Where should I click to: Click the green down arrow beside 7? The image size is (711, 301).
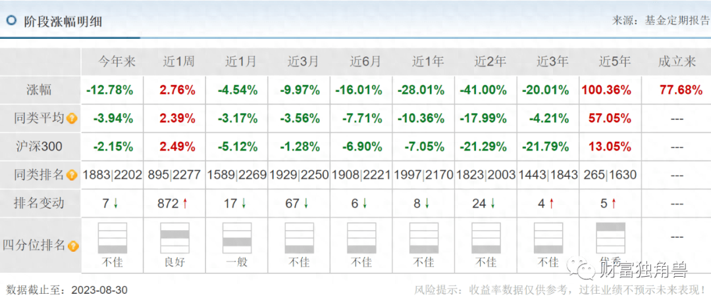116,204
